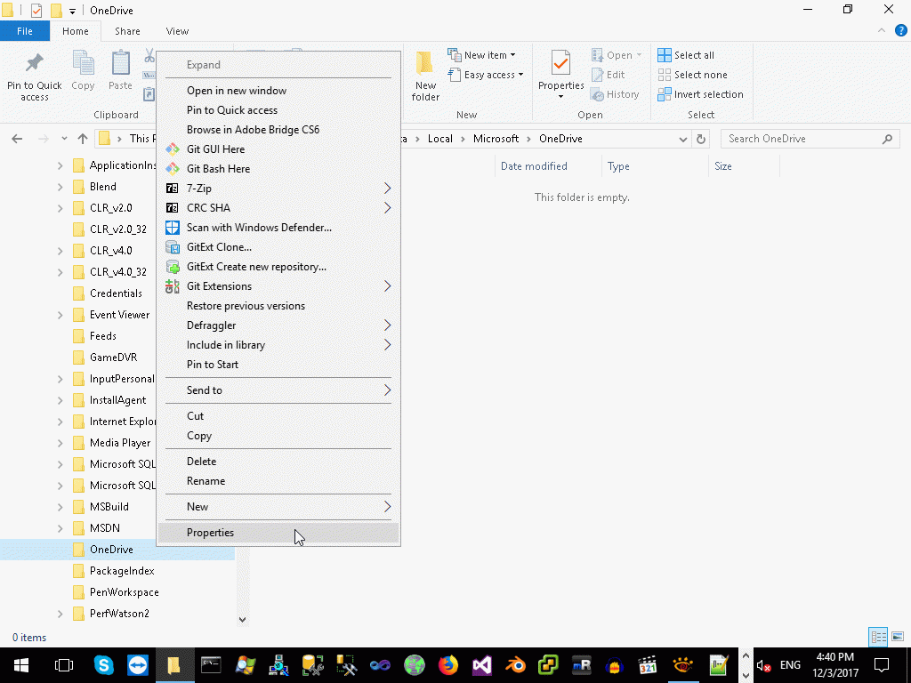Click the Help question mark icon
The width and height of the screenshot is (911, 683).
900,31
